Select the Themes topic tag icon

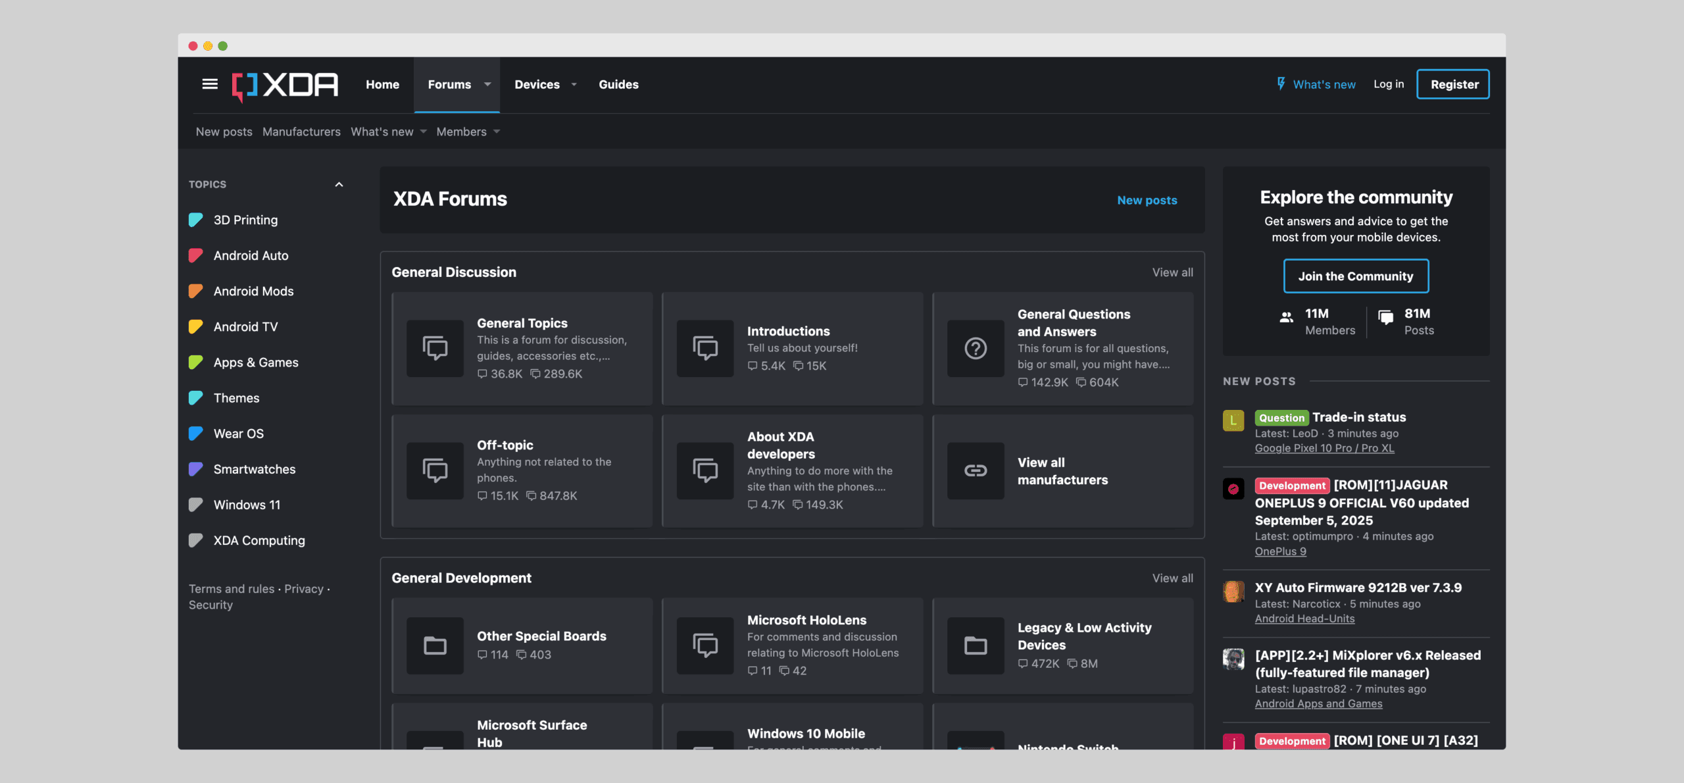[x=195, y=397]
